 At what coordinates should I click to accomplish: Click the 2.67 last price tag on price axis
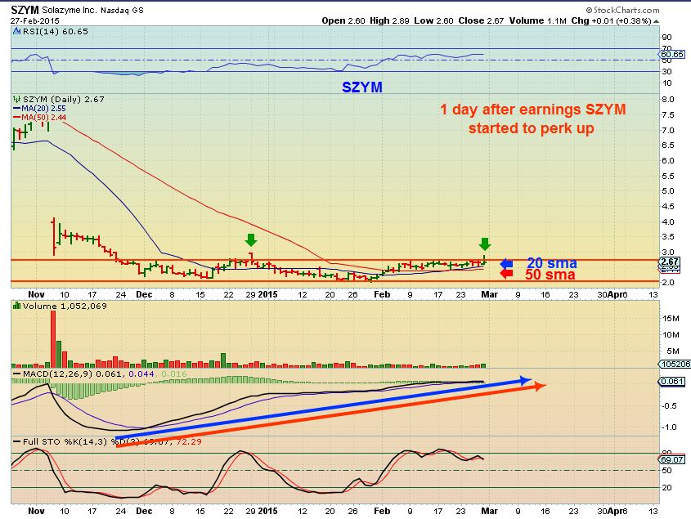671,262
